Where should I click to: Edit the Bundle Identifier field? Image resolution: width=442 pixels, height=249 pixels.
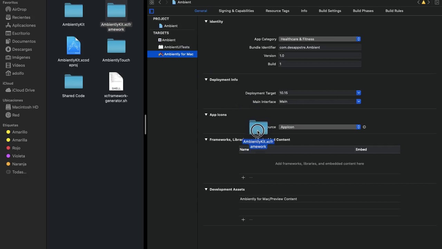tap(320, 47)
